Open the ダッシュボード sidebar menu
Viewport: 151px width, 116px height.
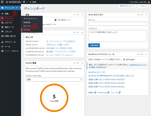[x=10, y=8]
